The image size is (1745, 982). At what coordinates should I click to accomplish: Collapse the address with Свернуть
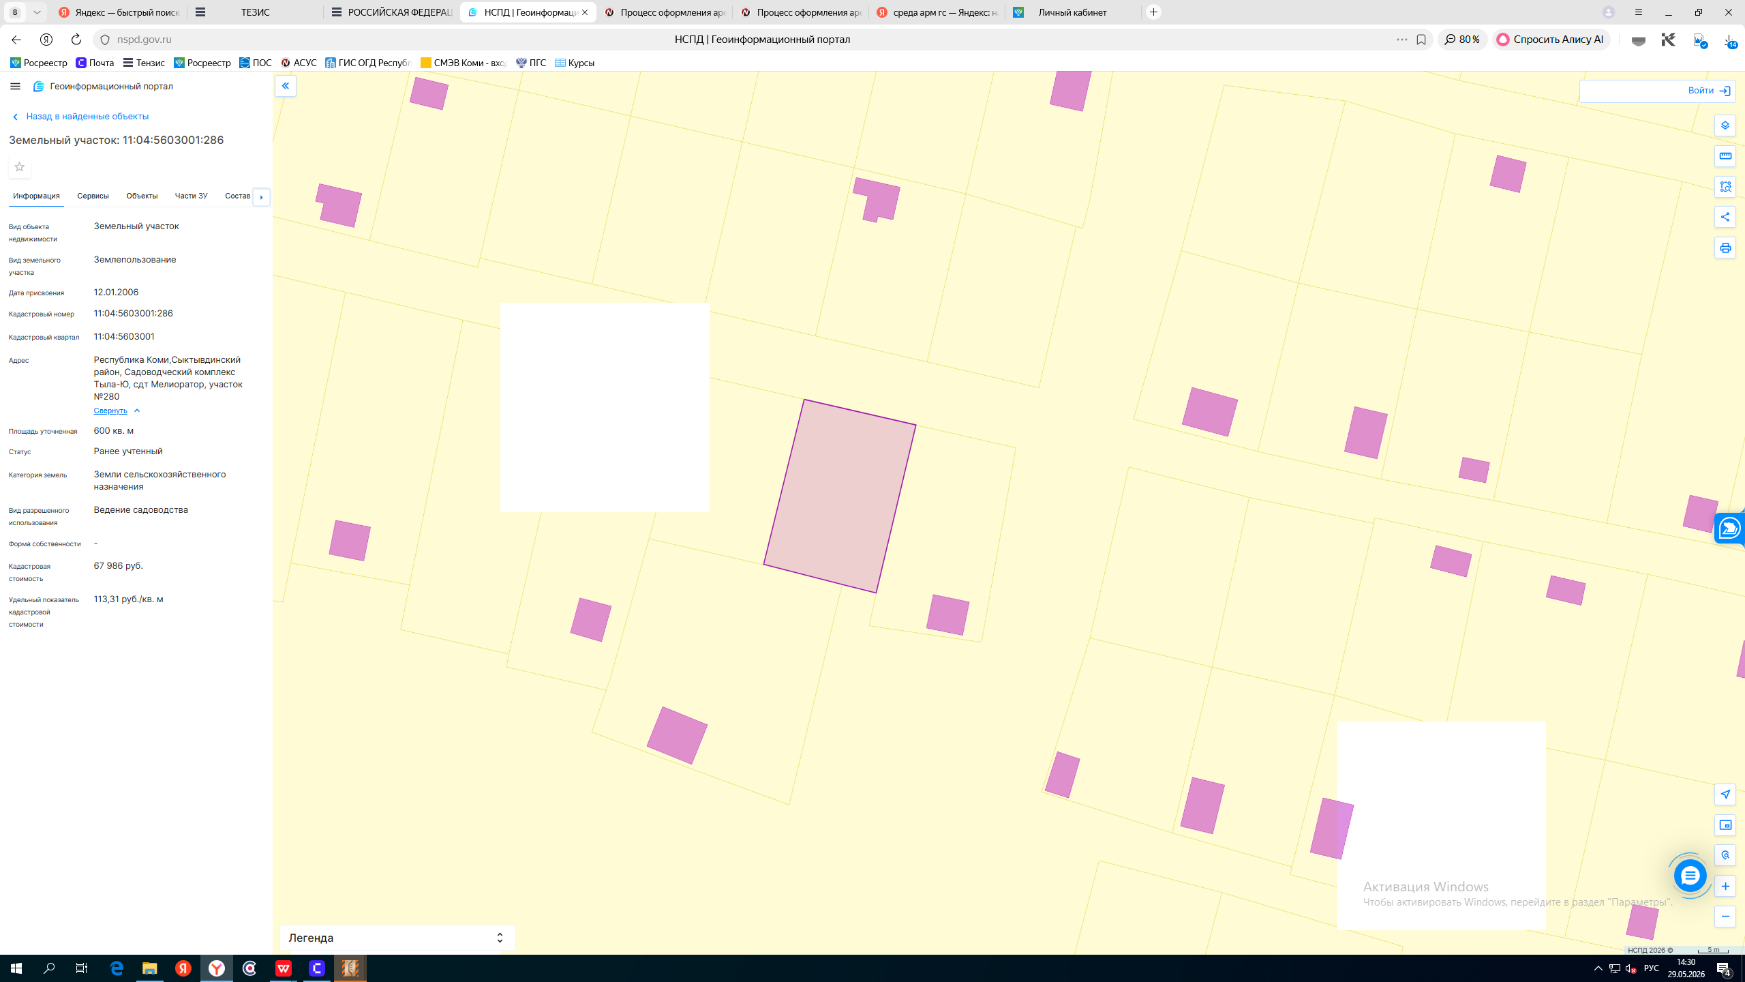pos(117,411)
